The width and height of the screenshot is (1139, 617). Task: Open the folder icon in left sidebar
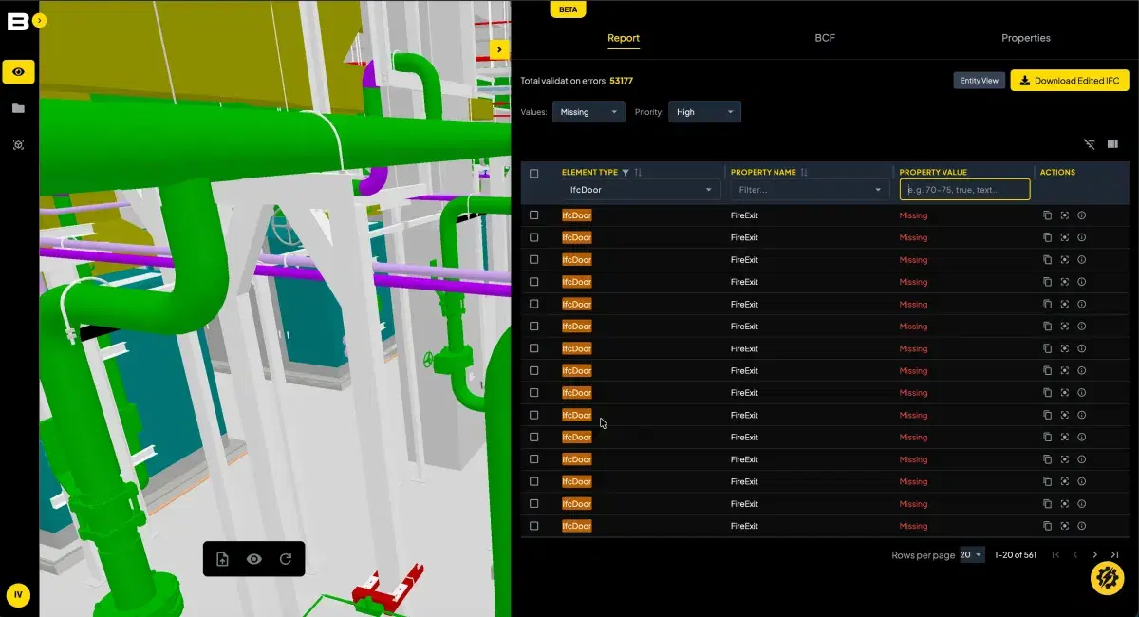[x=18, y=108]
